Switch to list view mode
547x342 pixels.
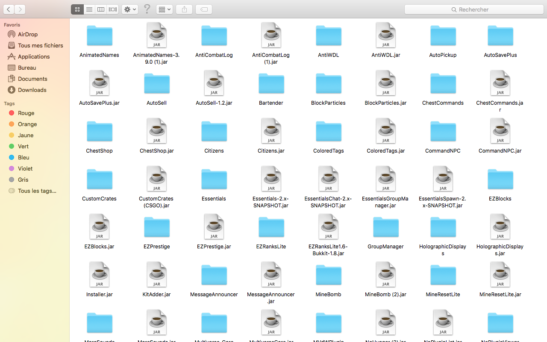89,9
